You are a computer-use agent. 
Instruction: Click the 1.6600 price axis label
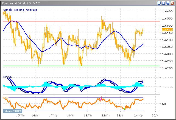tap(167, 12)
